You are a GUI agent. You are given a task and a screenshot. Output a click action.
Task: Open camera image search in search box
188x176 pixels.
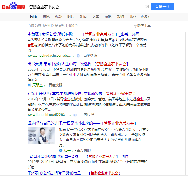tap(146, 7)
